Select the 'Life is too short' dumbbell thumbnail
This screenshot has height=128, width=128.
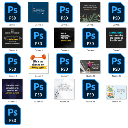(x=38, y=63)
